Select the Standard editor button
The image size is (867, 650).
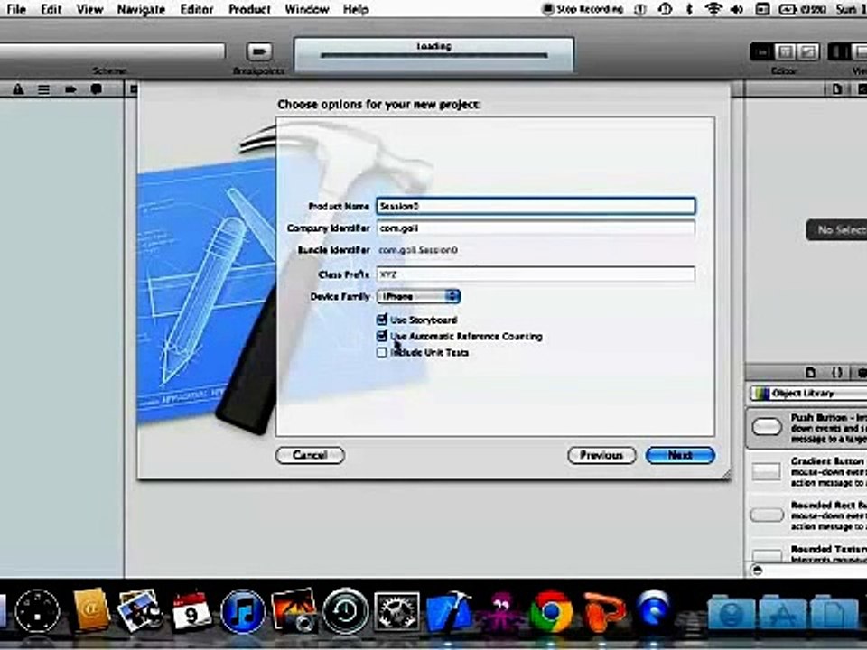click(762, 52)
